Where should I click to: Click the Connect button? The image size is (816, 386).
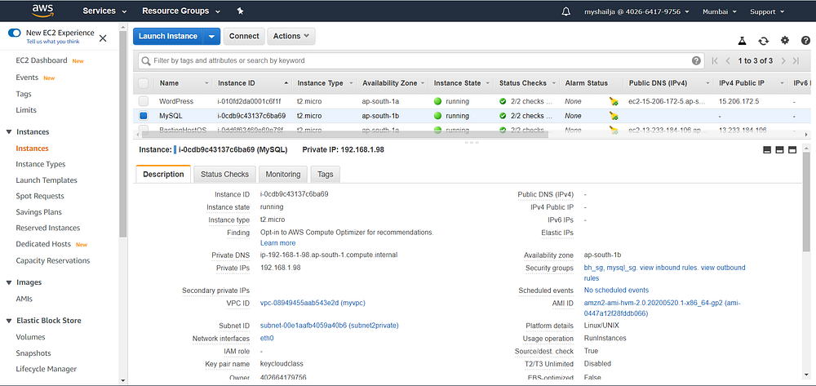coord(244,36)
